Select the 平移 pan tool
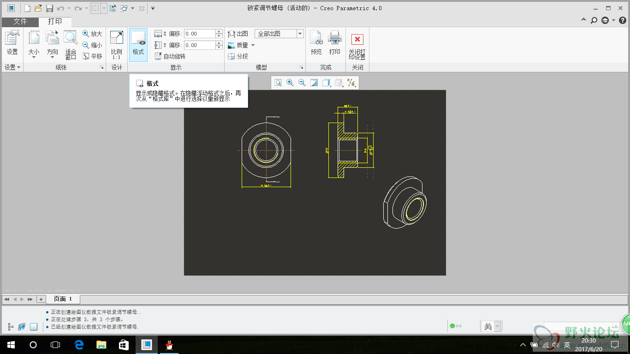Screen dimensions: 630x354 click(x=92, y=56)
